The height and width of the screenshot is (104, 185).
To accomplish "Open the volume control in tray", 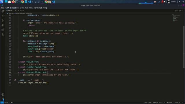I will (x=165, y=2).
